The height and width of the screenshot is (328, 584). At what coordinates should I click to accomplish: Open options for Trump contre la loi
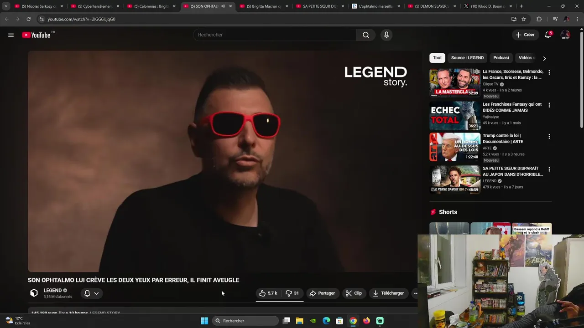coord(549,137)
